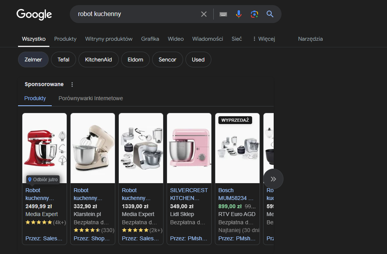The image size is (387, 254).
Task: Select the Tefal filter chip
Action: click(x=64, y=59)
